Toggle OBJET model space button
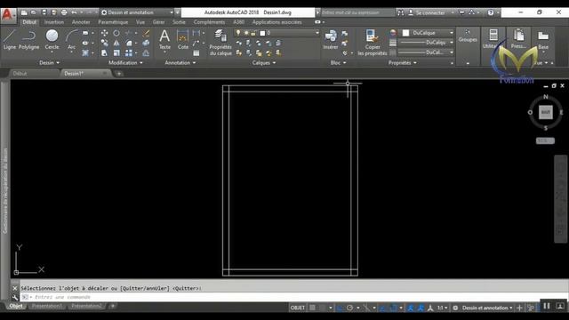The image size is (569, 320). tap(297, 308)
